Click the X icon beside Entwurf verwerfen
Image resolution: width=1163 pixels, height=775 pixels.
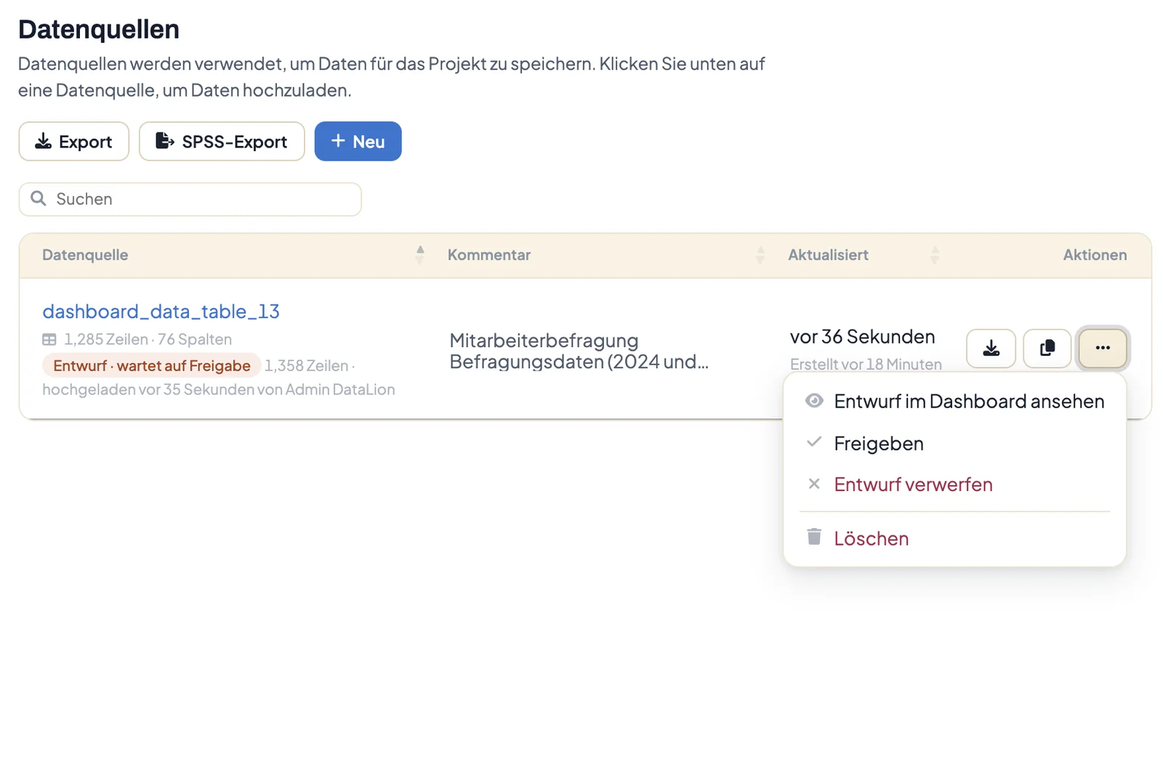[x=814, y=484]
